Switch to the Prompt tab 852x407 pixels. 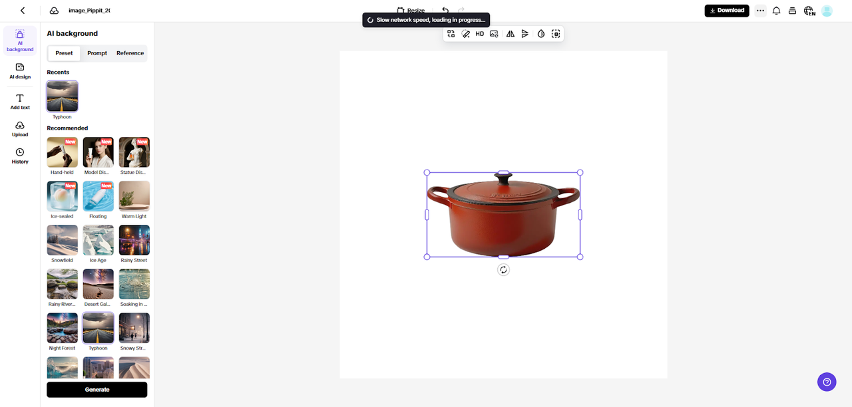[97, 53]
